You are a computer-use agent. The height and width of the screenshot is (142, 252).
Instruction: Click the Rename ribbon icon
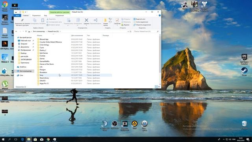click(96, 20)
